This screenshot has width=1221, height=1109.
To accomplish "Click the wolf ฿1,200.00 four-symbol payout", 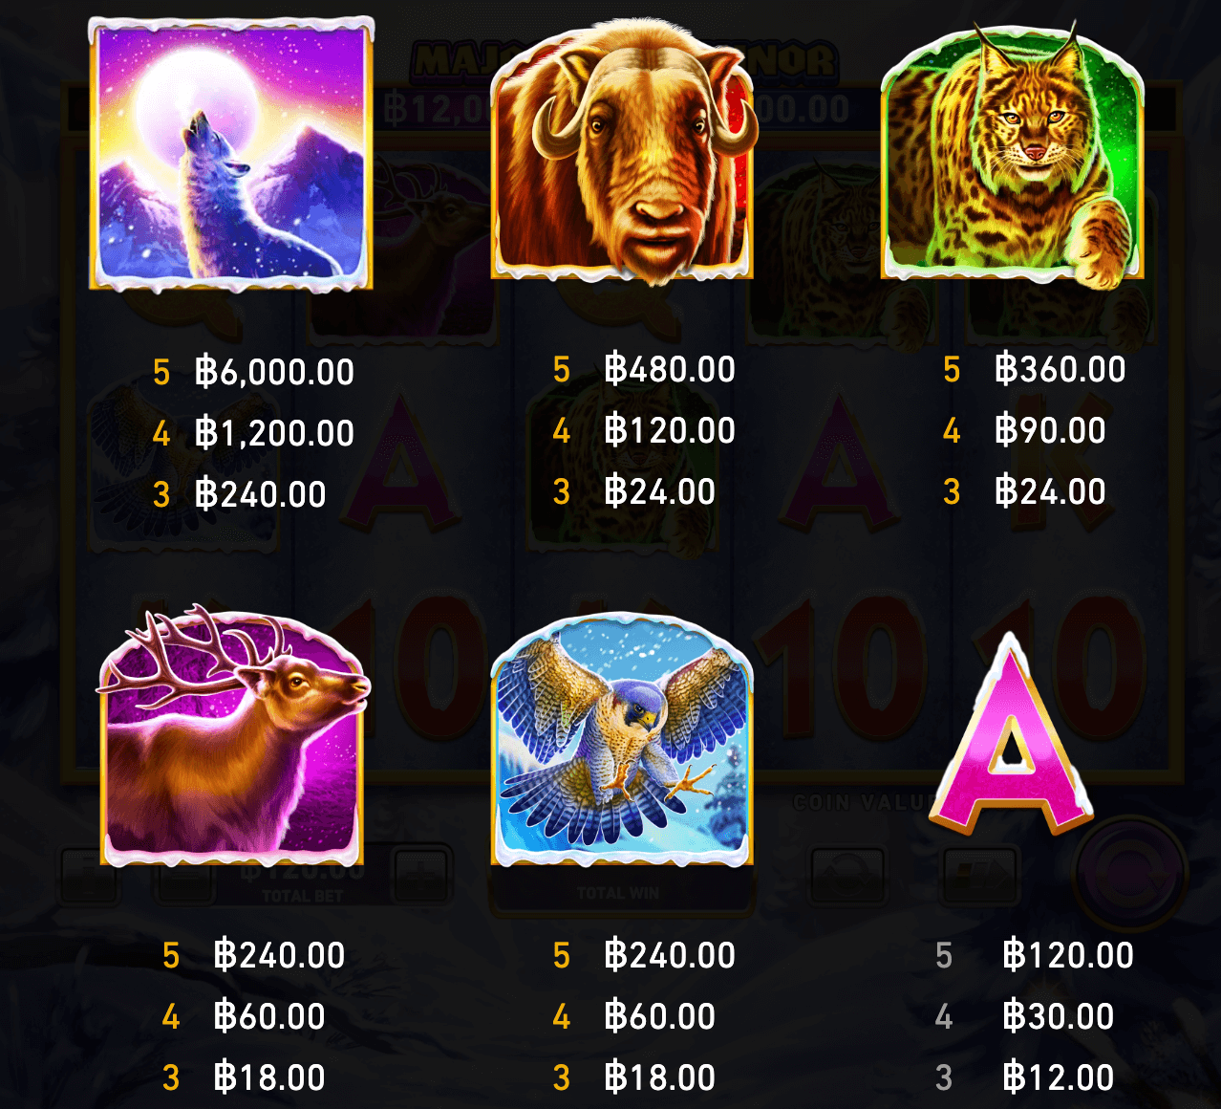I will 275,432.
